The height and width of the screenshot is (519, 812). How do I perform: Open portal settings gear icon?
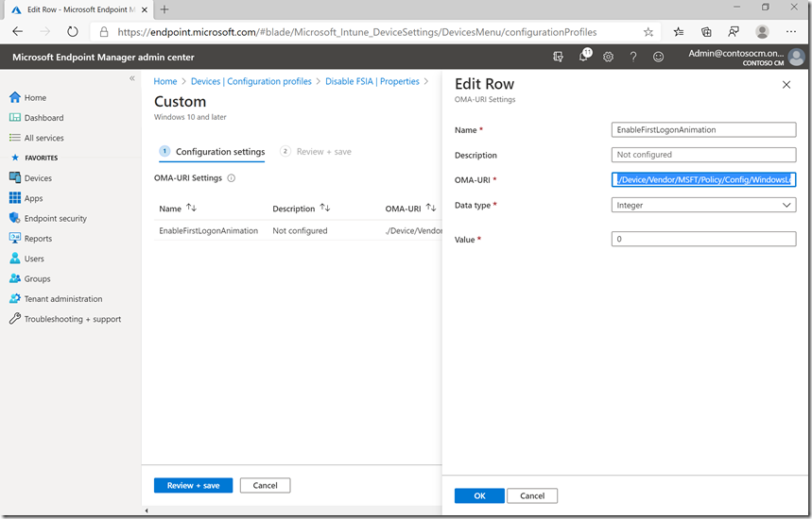(x=608, y=57)
